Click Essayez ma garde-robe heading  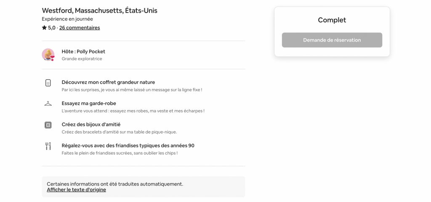click(89, 103)
